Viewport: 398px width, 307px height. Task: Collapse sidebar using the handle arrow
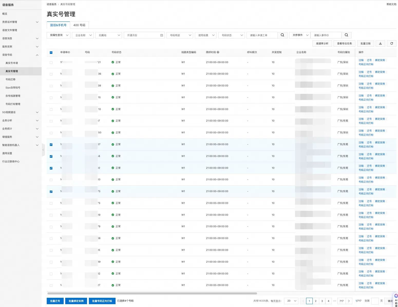pyautogui.click(x=43, y=150)
